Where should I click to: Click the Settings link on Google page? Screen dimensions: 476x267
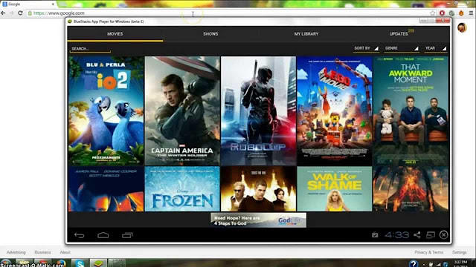(x=460, y=252)
